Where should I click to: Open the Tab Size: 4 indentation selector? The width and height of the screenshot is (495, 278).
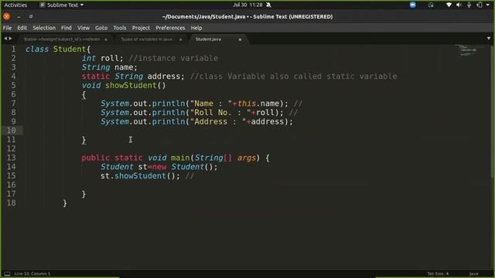(x=438, y=273)
